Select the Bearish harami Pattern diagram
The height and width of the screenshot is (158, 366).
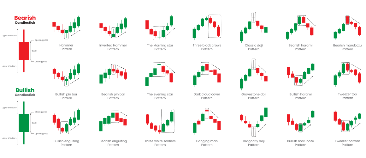300,27
